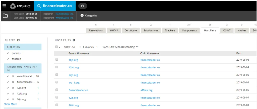The width and height of the screenshot is (257, 109).
Task: Switch to the Resolutions tab
Action: tap(96, 30)
